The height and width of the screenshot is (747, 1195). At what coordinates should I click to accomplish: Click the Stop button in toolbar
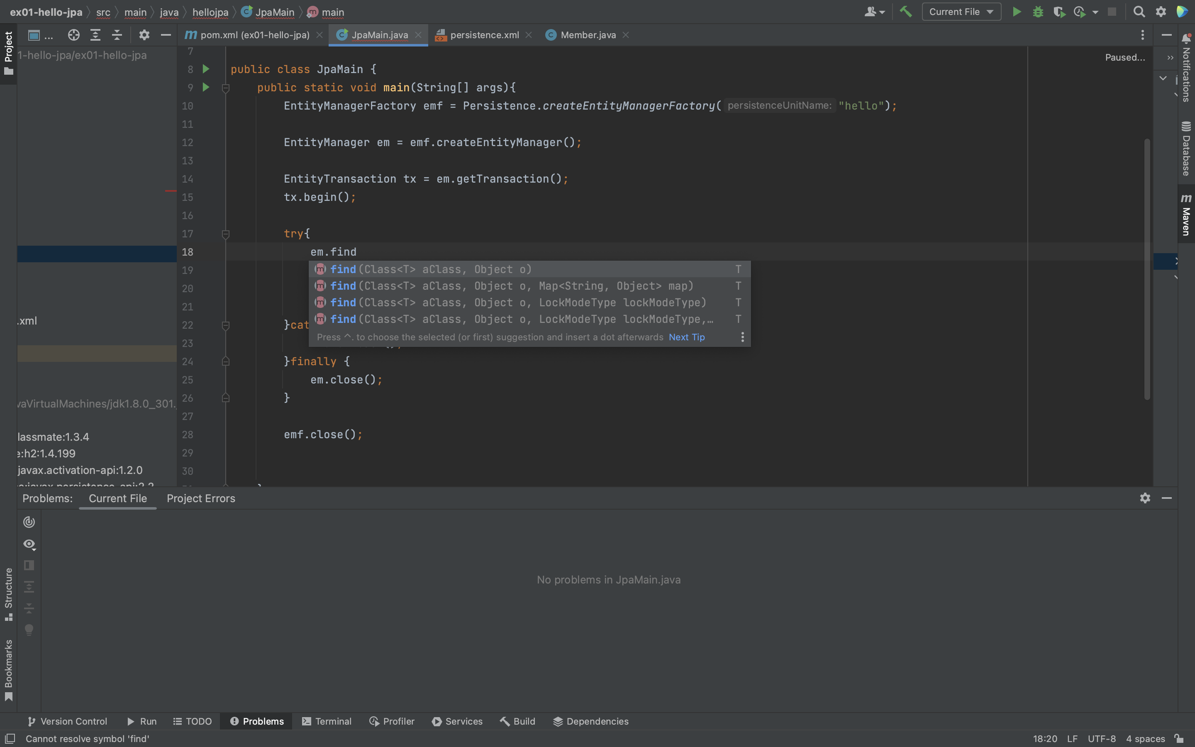[x=1112, y=12]
